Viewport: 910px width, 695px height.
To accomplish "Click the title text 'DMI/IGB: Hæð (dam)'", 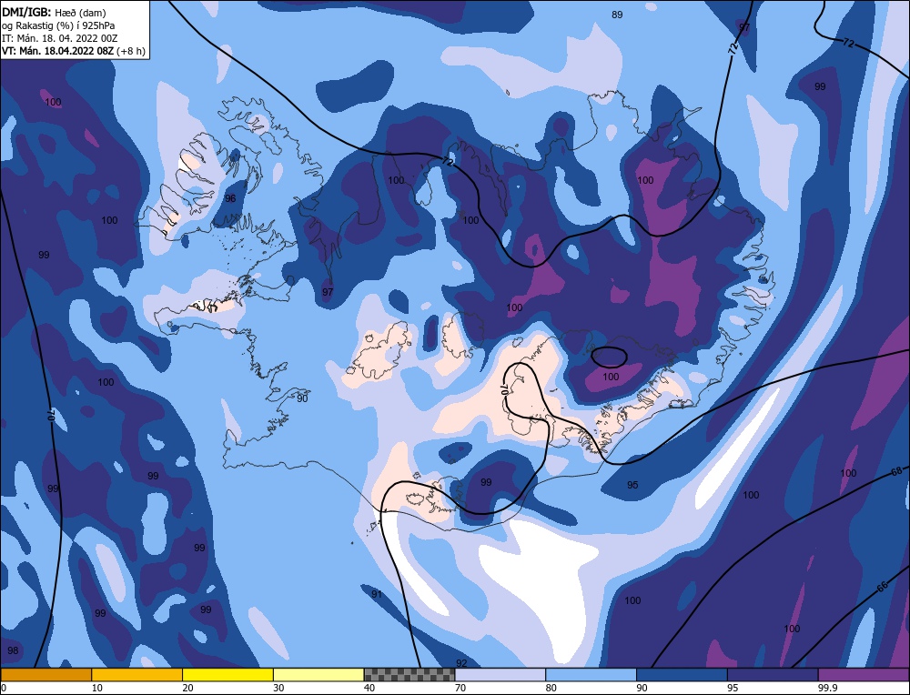I will [x=54, y=12].
